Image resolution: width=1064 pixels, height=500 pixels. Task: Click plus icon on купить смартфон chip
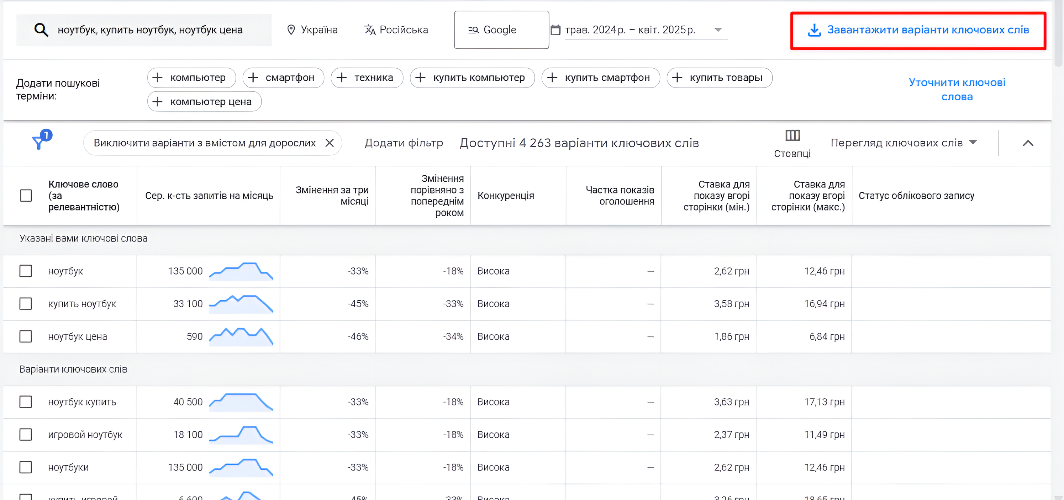(552, 78)
